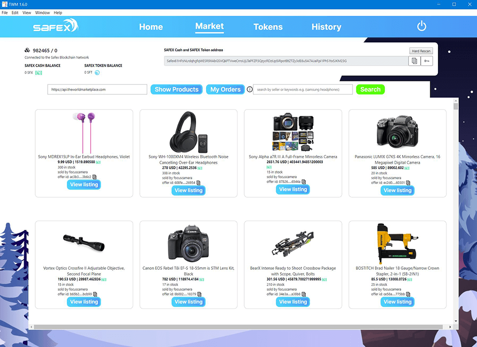The width and height of the screenshot is (477, 347).
Task: Click the TWM app icon in title bar
Action: (x=5, y=4)
